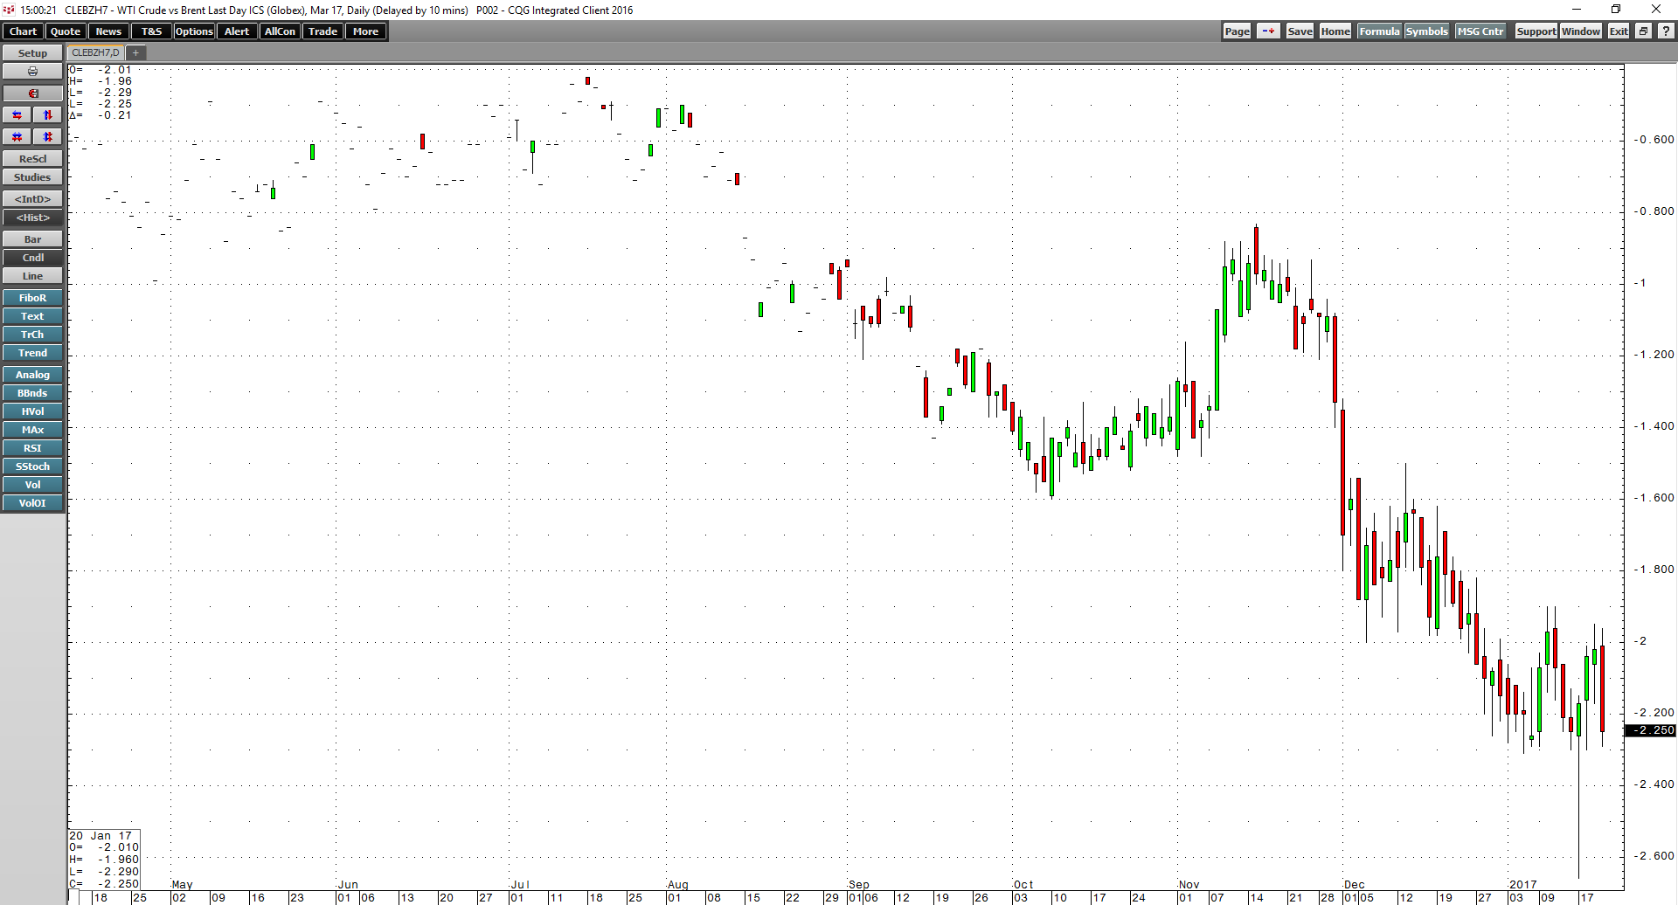Click the 20 Jan 17 data box
Viewport: 1678px width, 905px height.
tap(104, 860)
